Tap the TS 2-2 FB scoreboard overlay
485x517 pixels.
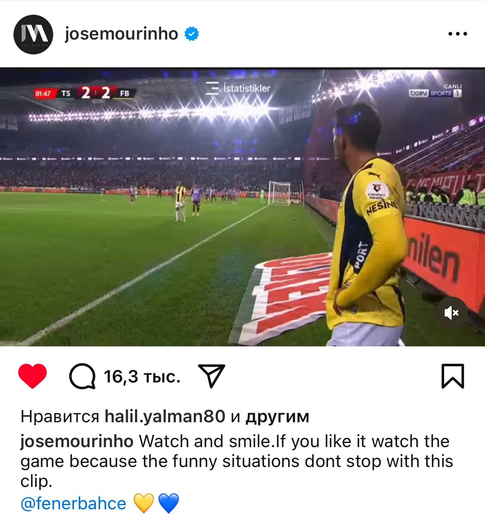[x=85, y=93]
